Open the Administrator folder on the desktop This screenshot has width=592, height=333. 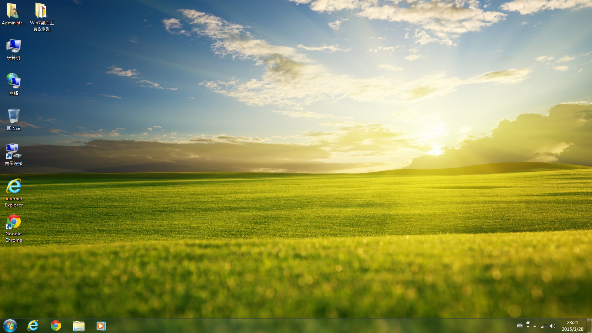tap(13, 11)
